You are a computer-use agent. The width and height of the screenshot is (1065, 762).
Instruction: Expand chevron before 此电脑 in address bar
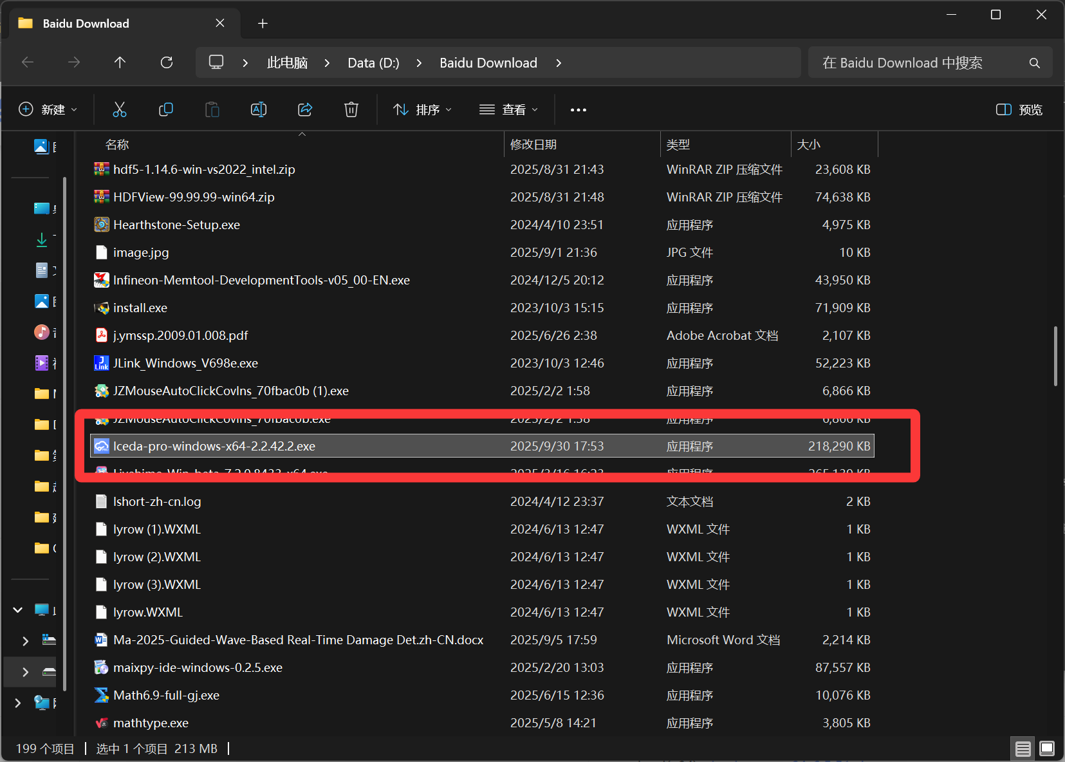coord(245,63)
